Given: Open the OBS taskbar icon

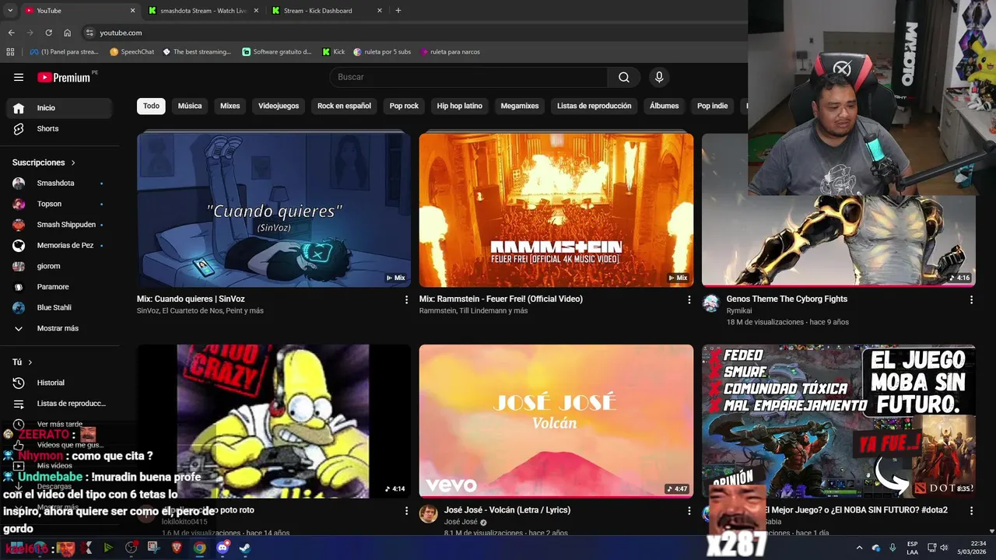Looking at the screenshot, I should (x=132, y=548).
